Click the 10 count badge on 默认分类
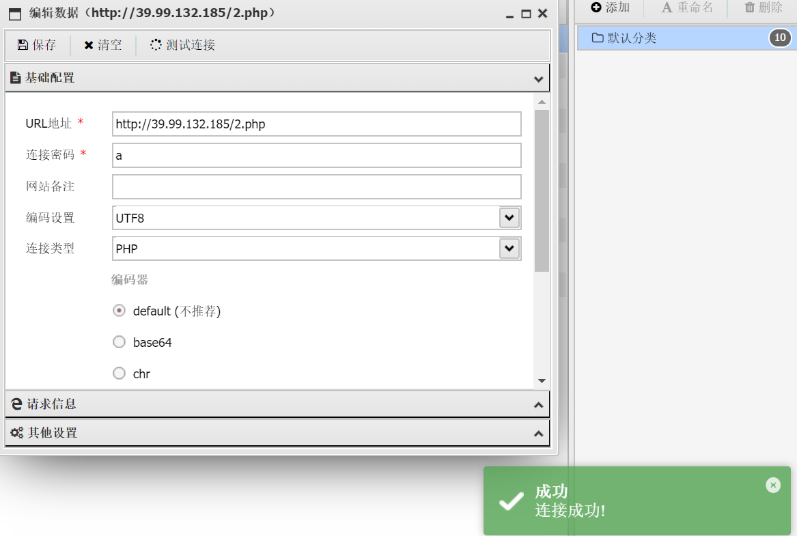This screenshot has height=536, width=797. point(780,38)
